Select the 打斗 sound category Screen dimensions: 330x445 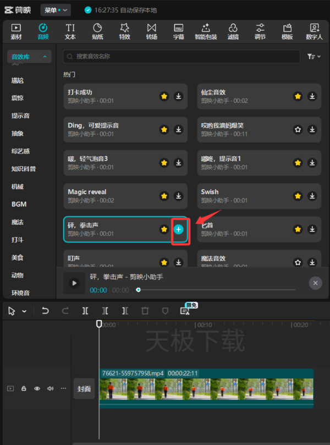pos(18,240)
